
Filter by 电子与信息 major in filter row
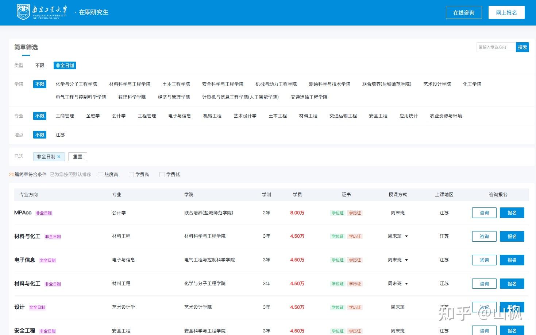point(180,116)
